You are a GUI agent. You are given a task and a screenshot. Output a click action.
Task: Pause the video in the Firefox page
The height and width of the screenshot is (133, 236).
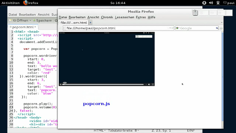point(61,84)
